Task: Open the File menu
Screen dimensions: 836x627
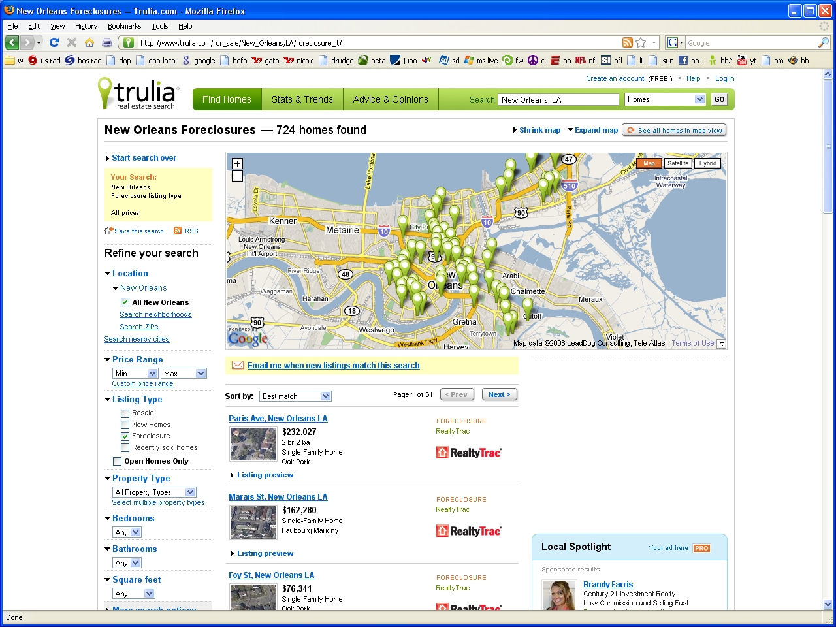Action: 12,26
